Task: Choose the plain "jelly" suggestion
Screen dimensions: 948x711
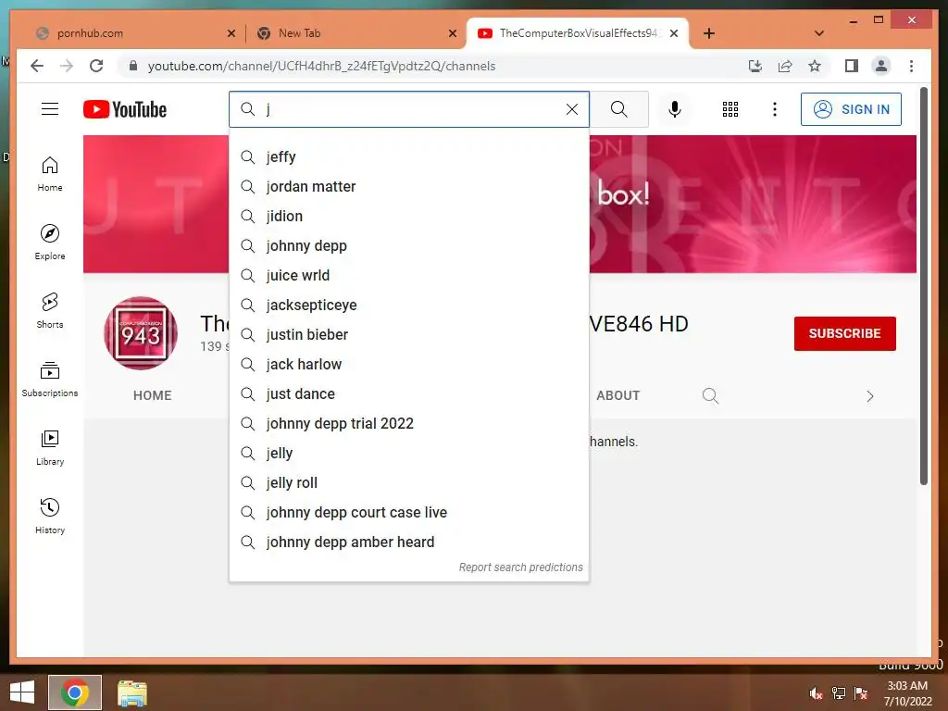Action: (x=408, y=454)
